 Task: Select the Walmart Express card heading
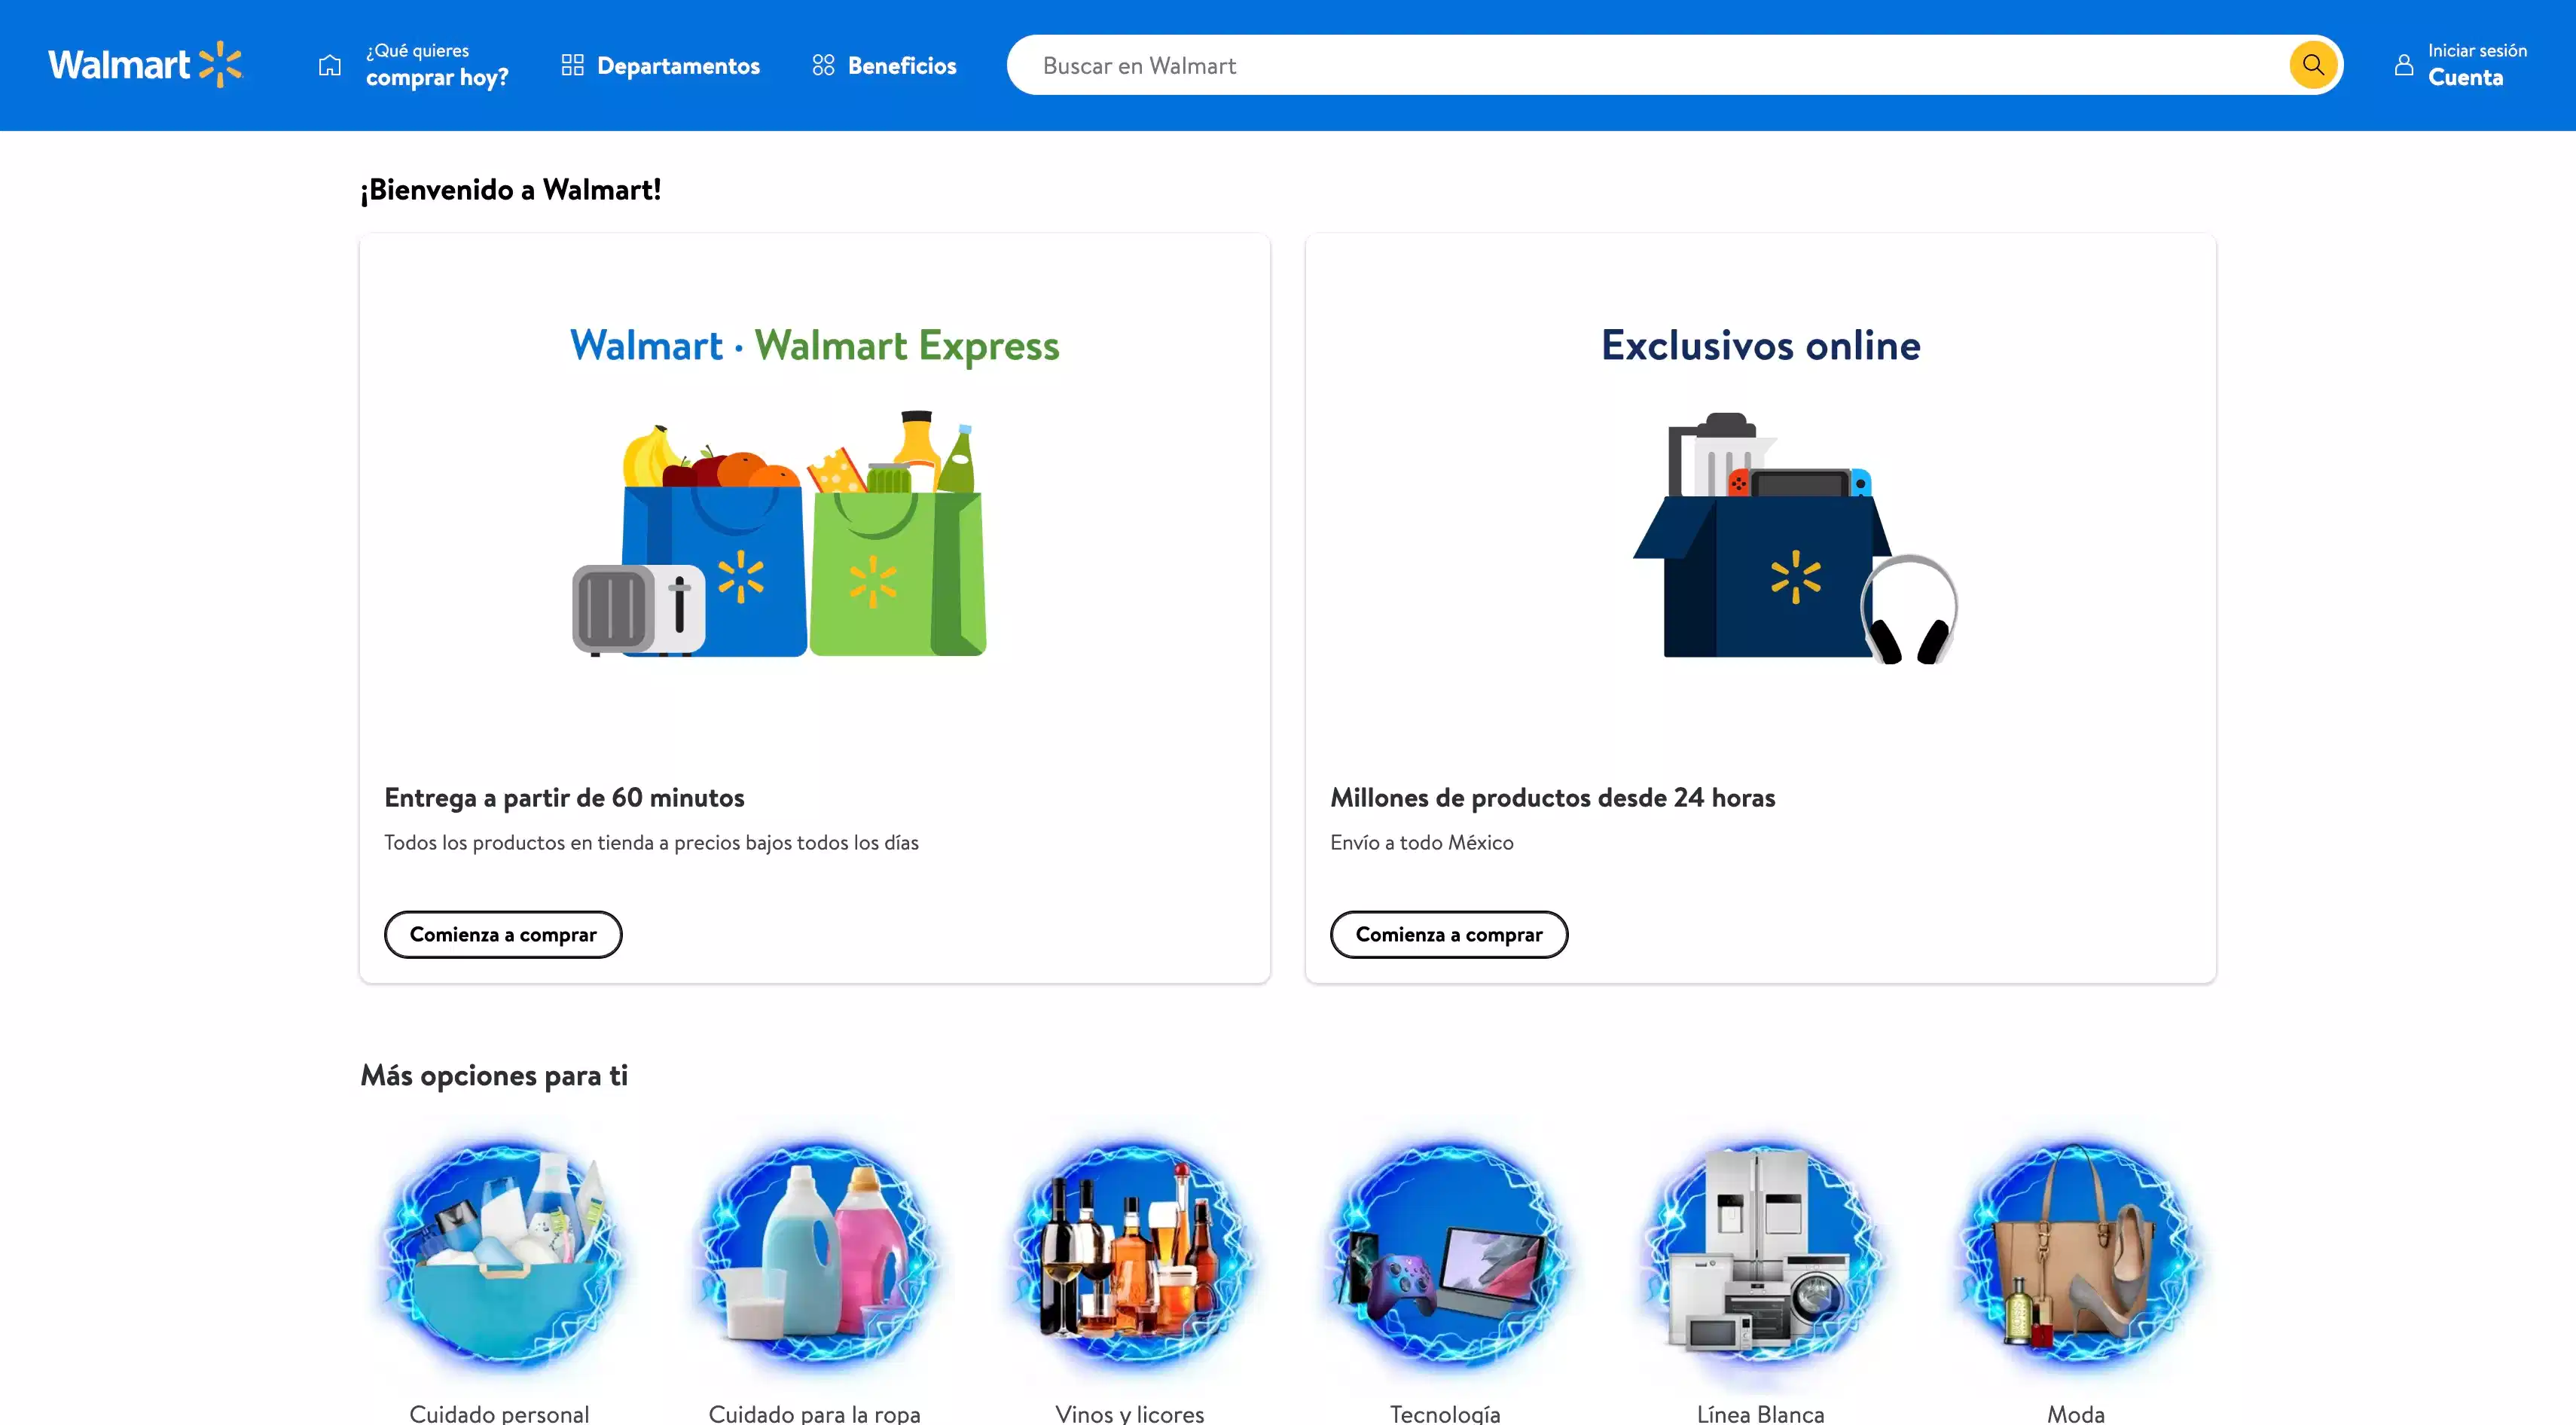coord(814,345)
